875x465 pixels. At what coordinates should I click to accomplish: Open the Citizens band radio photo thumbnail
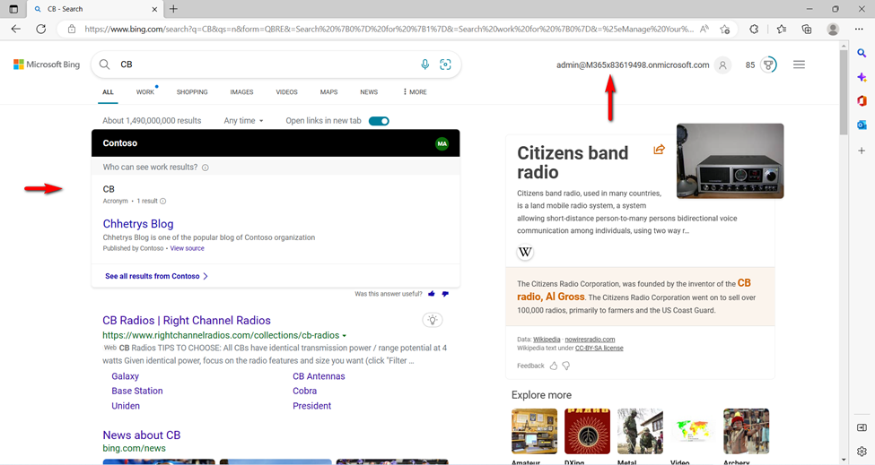(x=730, y=161)
